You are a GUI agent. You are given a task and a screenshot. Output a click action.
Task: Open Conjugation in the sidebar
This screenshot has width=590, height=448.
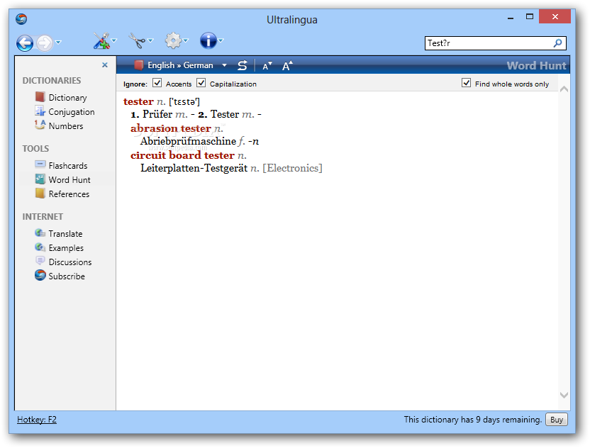click(x=72, y=112)
